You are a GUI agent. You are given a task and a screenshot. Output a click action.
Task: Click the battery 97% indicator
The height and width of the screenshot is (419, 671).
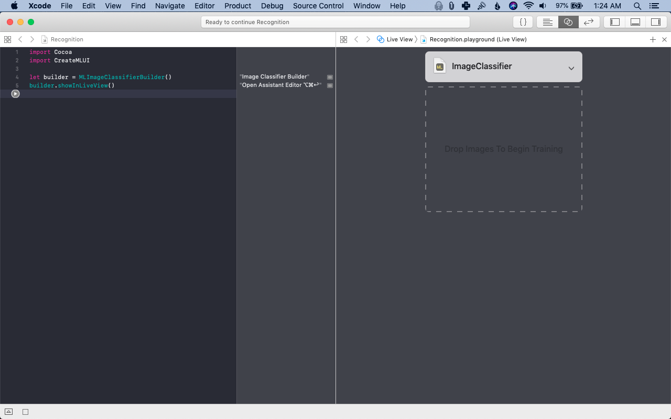click(569, 6)
